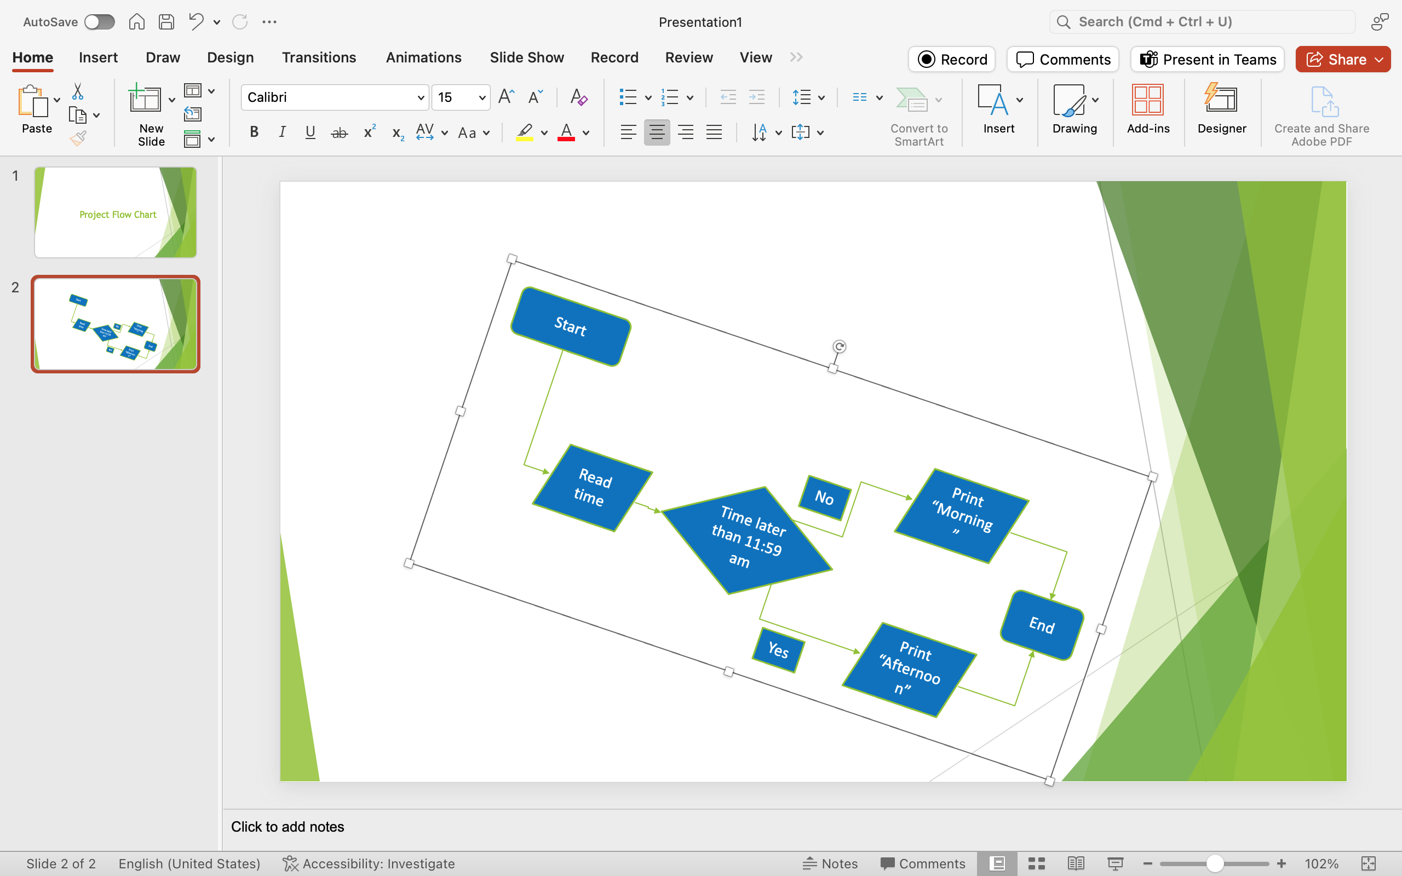Screen dimensions: 1402x876
Task: Click the Comments button in ribbon
Action: pos(1062,60)
